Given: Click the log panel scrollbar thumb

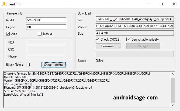Looking at the screenshot, I should [172, 91].
